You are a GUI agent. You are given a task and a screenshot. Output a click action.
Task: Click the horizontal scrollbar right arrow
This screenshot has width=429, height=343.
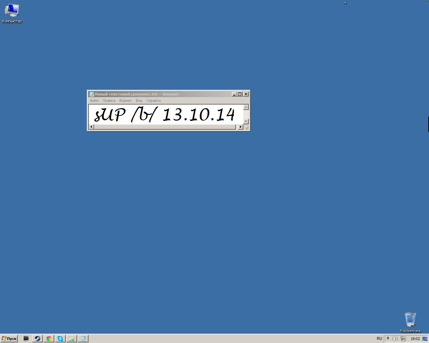click(240, 127)
